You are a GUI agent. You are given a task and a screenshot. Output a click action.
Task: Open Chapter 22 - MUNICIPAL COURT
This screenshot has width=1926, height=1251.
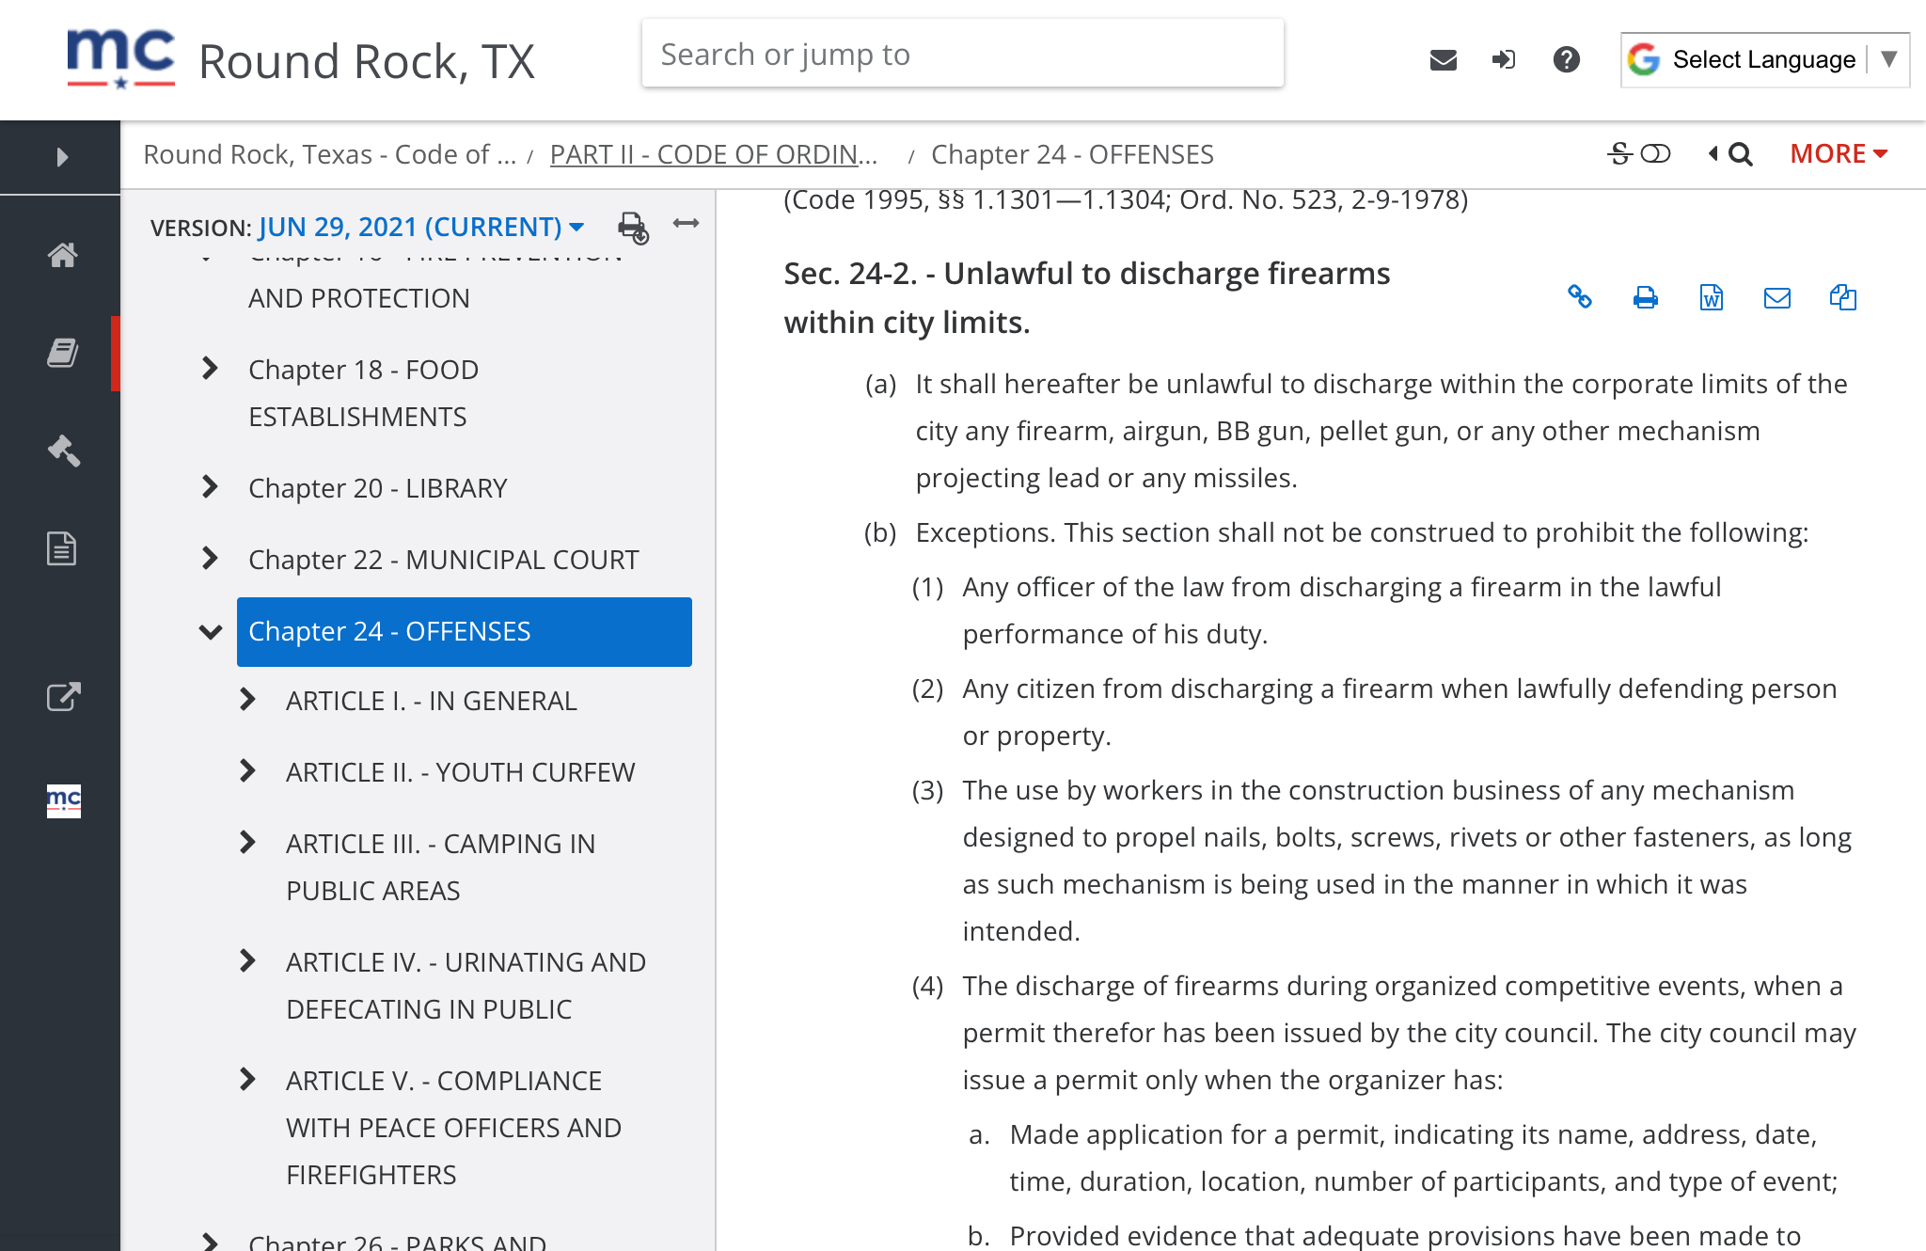pyautogui.click(x=444, y=560)
